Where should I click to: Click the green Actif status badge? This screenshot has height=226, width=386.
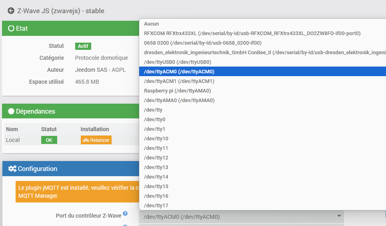tap(83, 46)
